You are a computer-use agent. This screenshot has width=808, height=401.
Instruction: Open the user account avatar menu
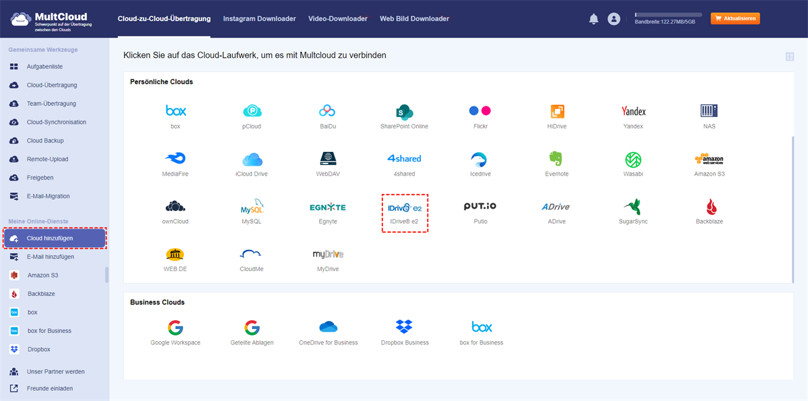(613, 19)
